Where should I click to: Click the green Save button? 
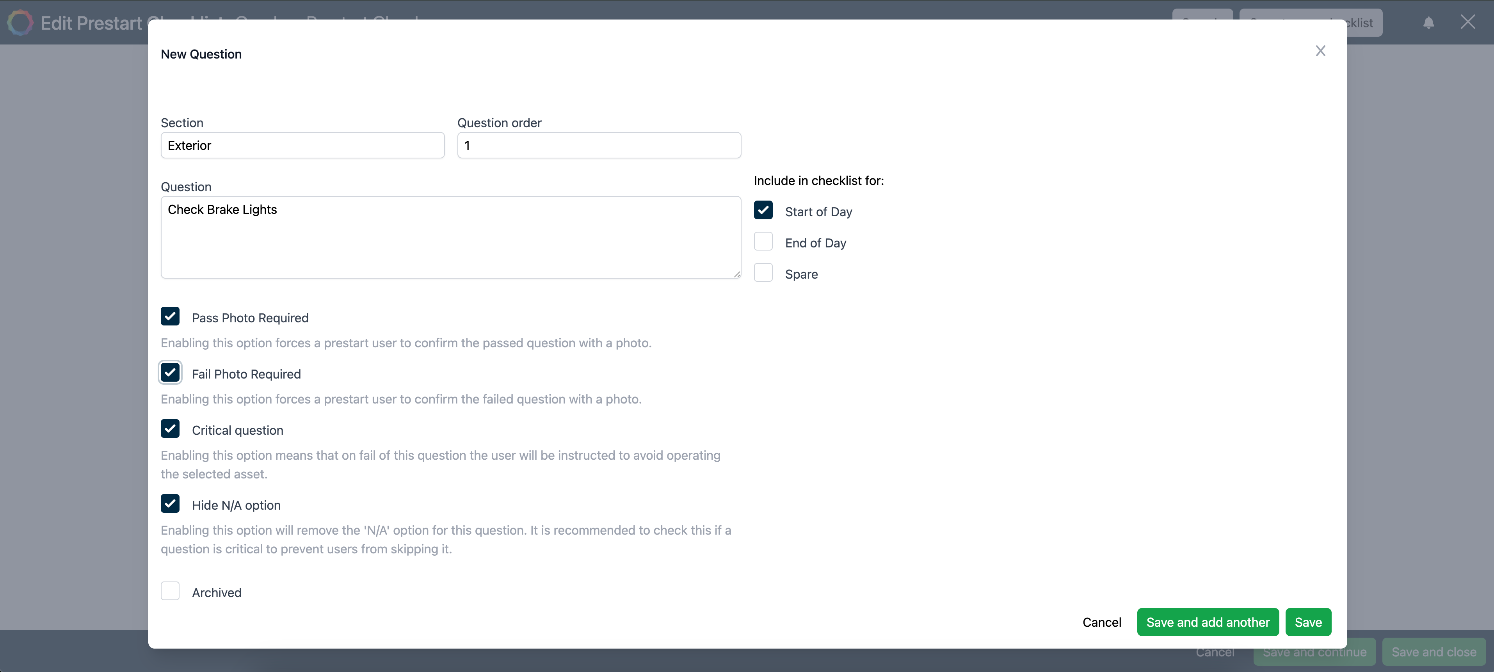(x=1308, y=622)
